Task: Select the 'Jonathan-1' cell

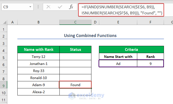Action: point(39,64)
